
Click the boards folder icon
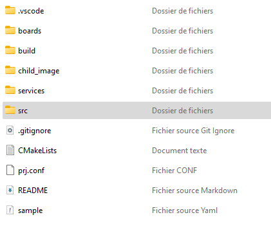[x=10, y=30]
